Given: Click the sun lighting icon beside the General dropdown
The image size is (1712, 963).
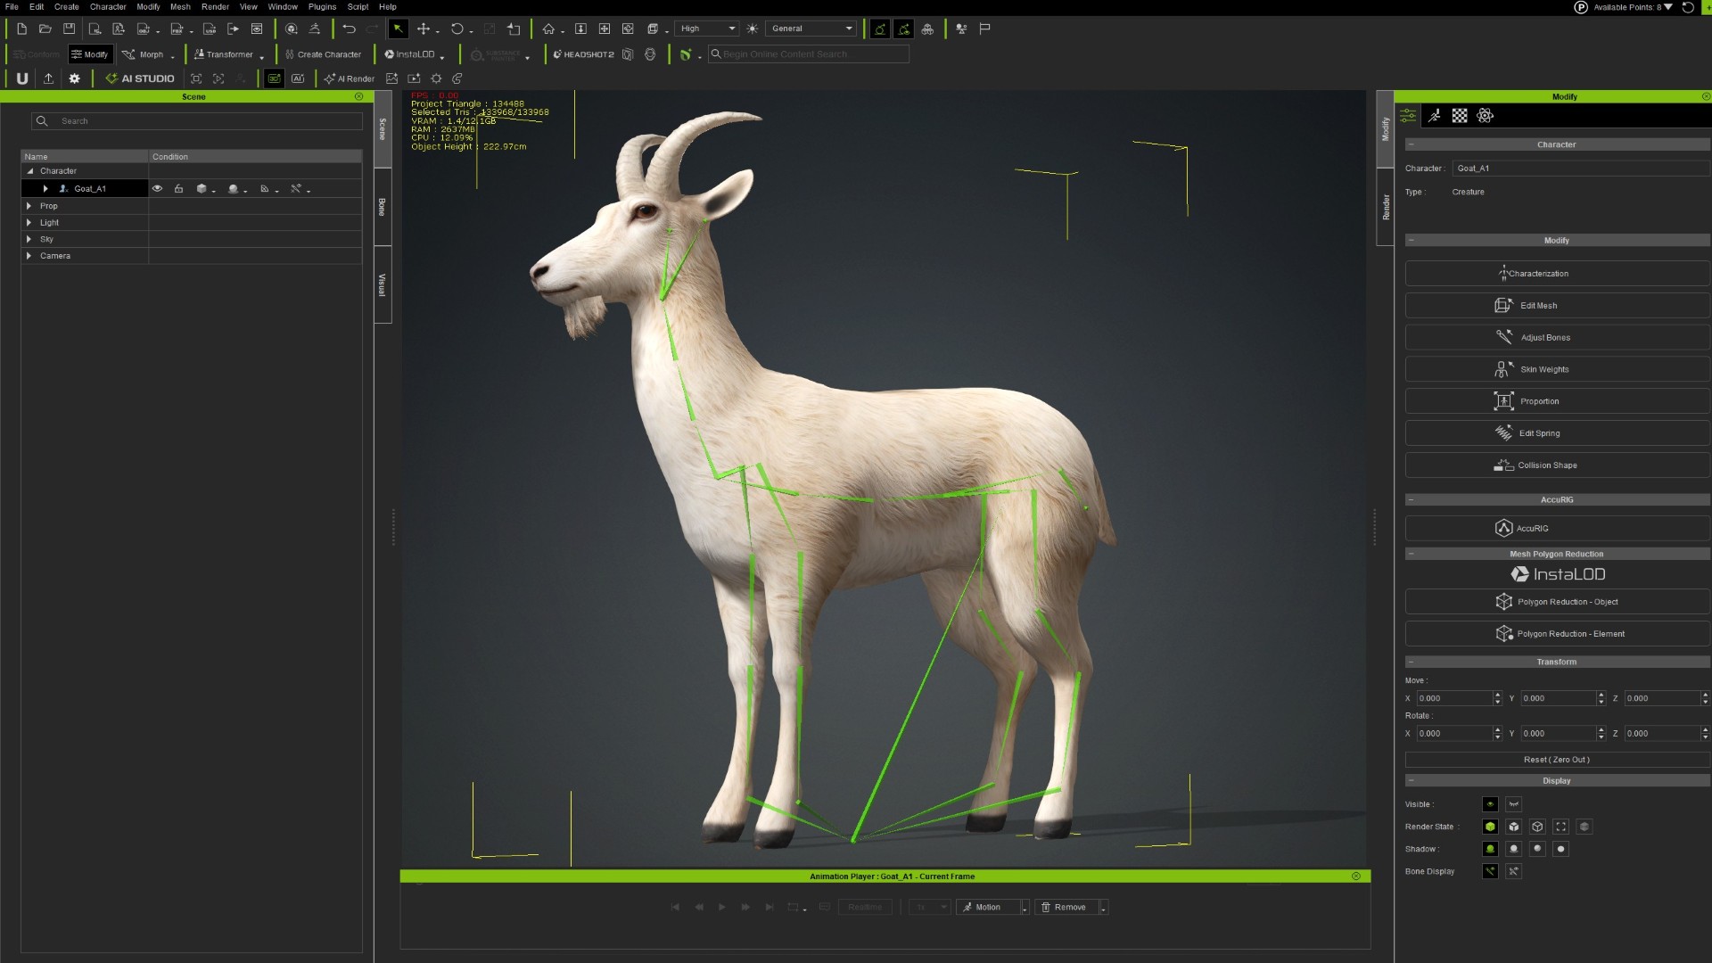Looking at the screenshot, I should [753, 29].
